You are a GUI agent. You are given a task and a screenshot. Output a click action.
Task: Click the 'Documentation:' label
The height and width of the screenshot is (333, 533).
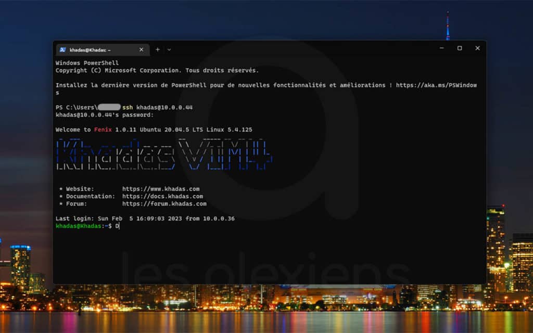91,196
